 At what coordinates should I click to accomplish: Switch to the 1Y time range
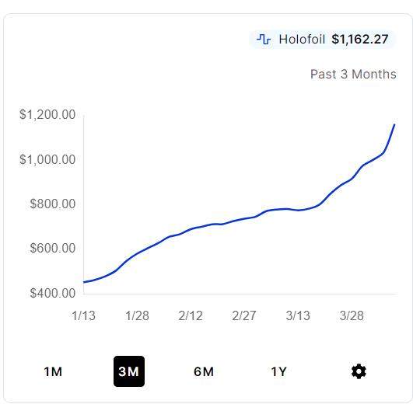(278, 371)
